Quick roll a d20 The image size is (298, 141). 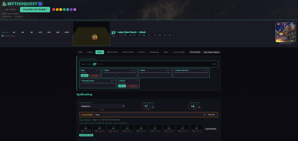[58, 32]
